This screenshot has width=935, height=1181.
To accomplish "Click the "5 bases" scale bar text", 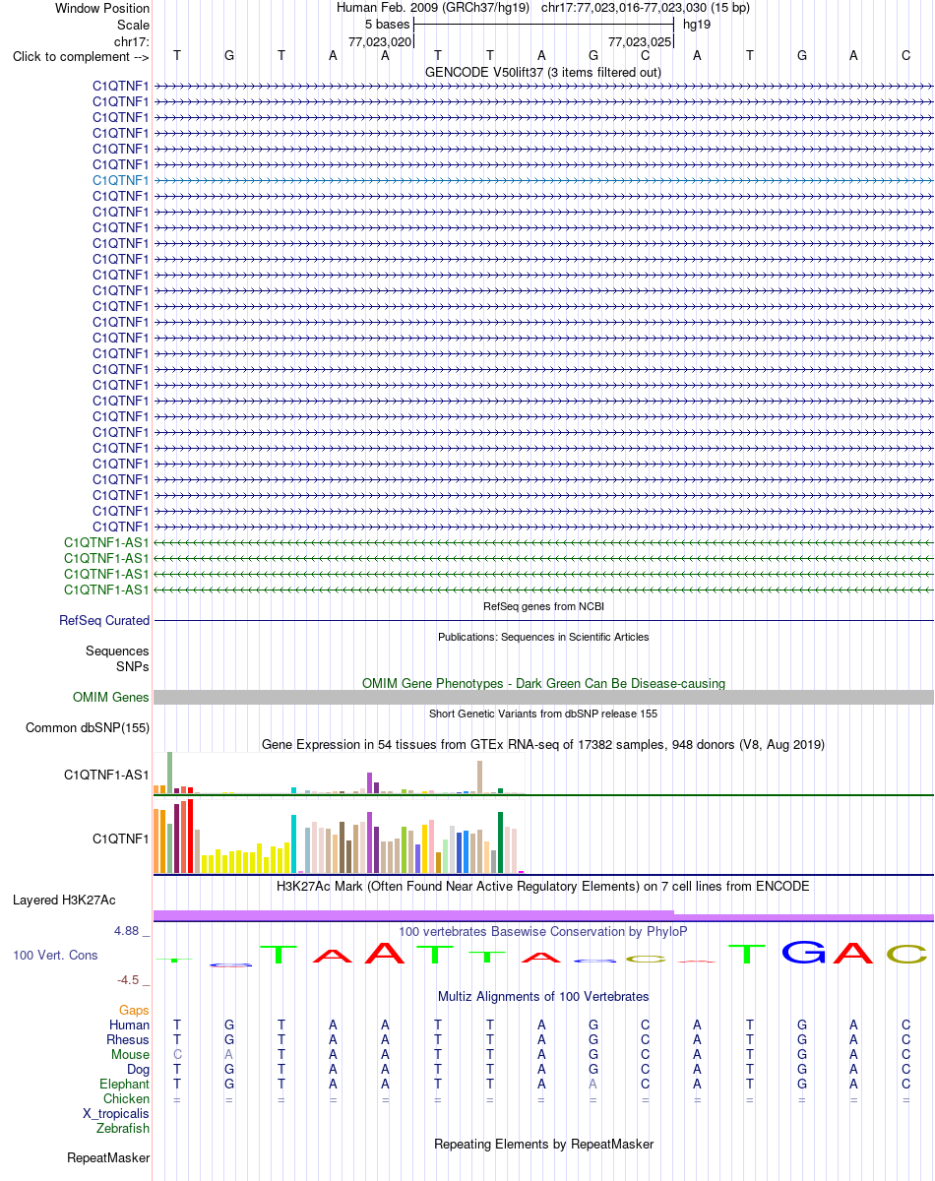I will tap(388, 25).
